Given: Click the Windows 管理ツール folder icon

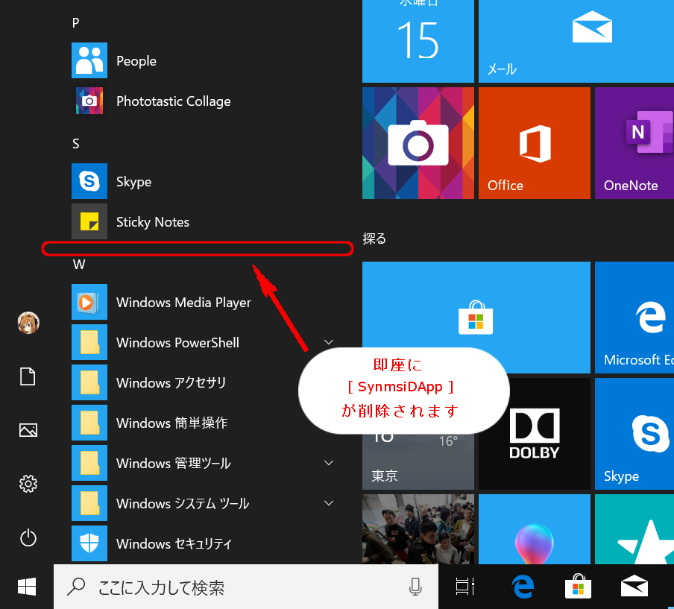Looking at the screenshot, I should (x=89, y=463).
